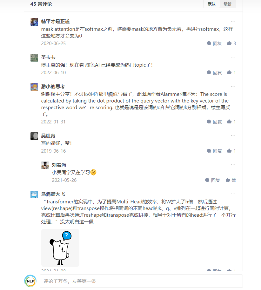Like 躺平才是正道's comment with thumbs-up
Viewport: 261px width, 290px height.
(231, 43)
